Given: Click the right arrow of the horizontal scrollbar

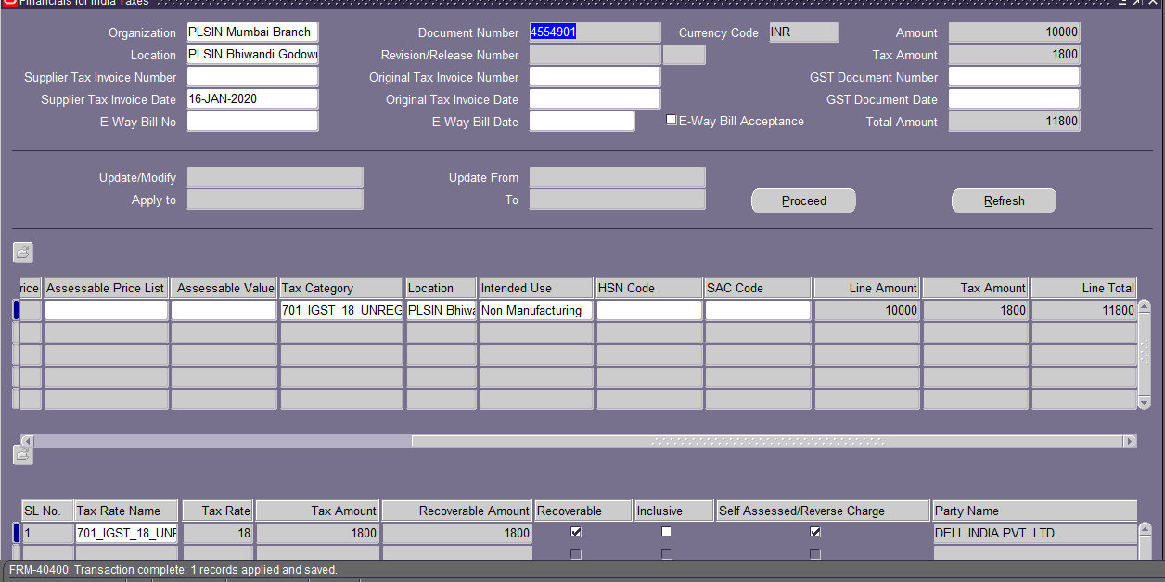Looking at the screenshot, I should coord(1129,442).
